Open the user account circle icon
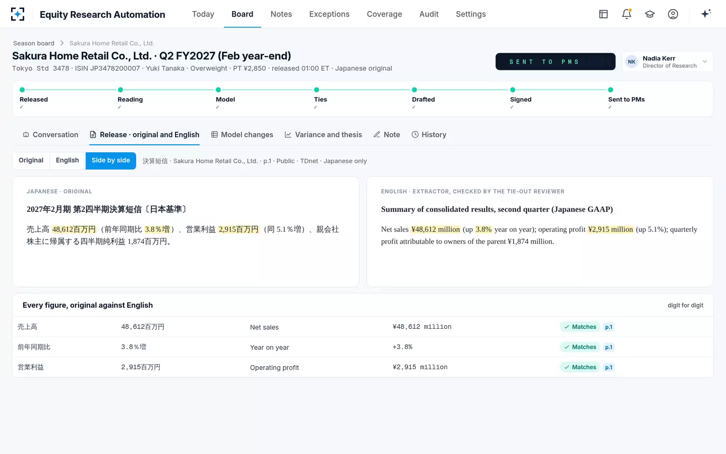 click(673, 14)
